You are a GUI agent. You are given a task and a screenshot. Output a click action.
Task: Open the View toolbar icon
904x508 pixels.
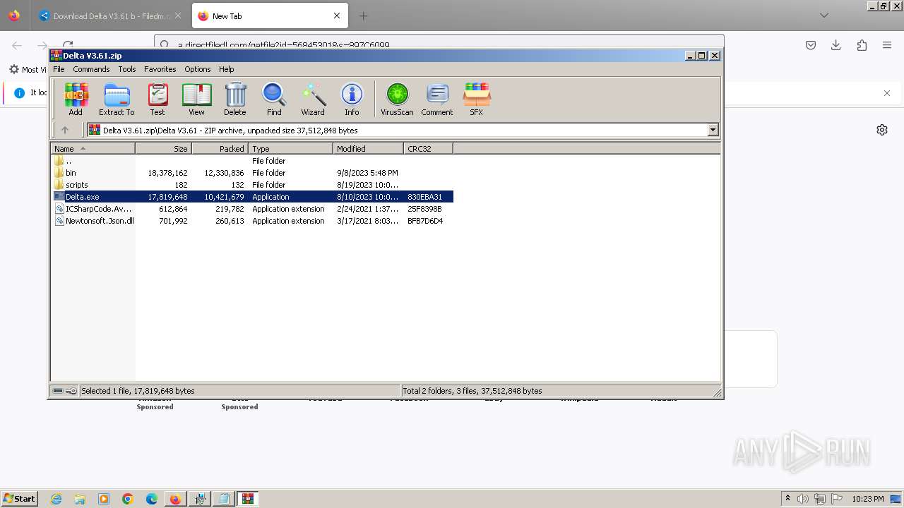click(x=196, y=99)
